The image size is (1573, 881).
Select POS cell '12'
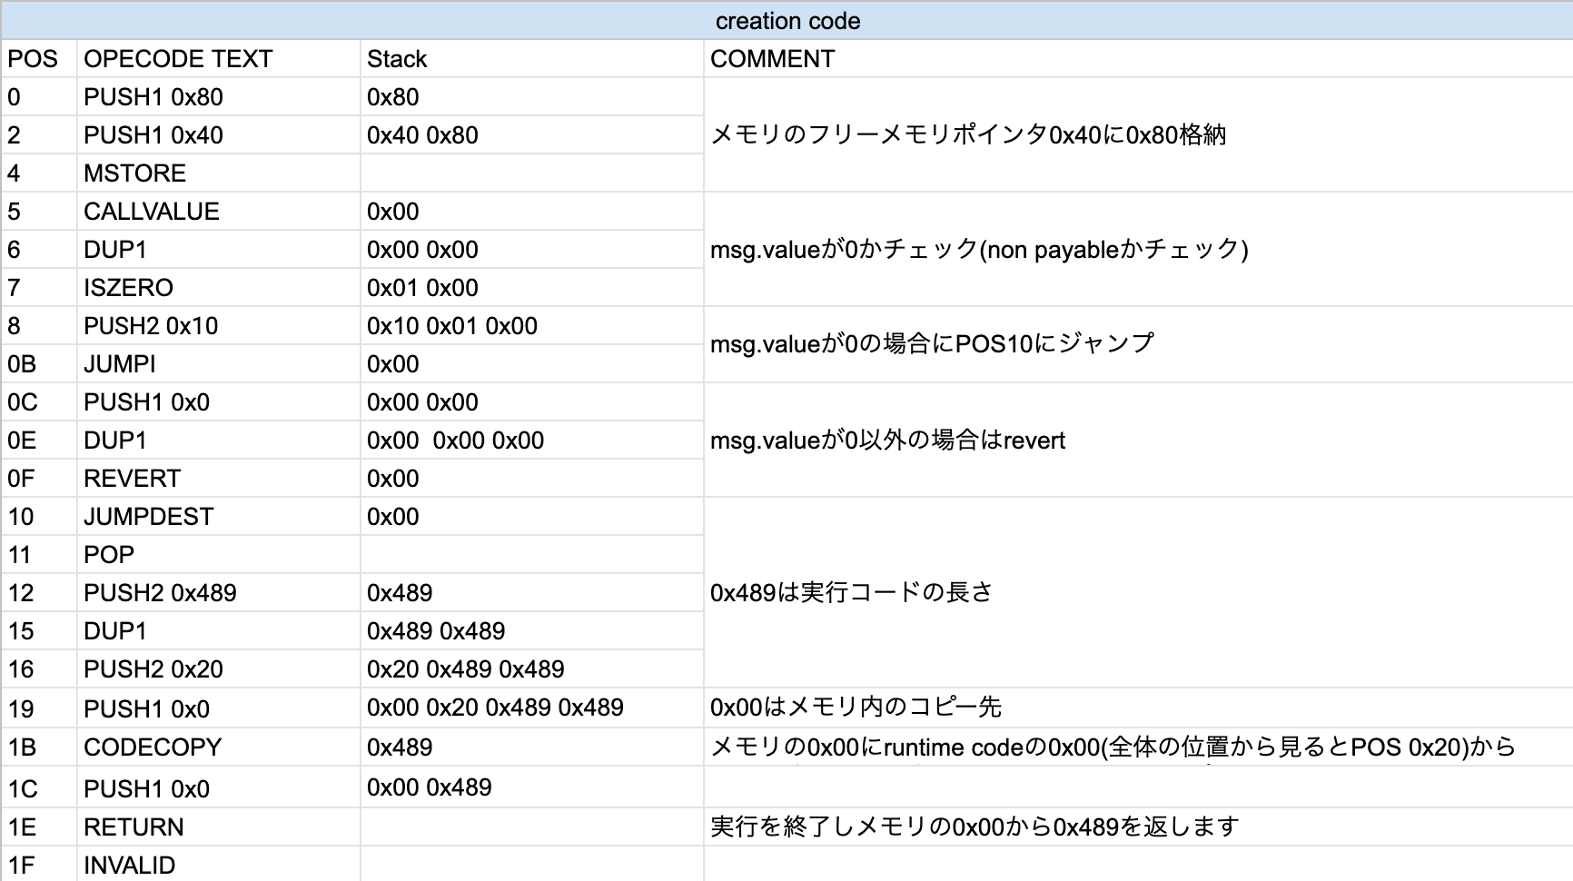pyautogui.click(x=39, y=593)
